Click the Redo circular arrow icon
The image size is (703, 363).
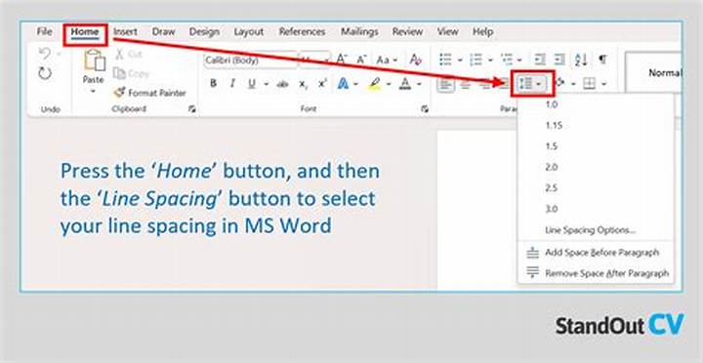[45, 73]
